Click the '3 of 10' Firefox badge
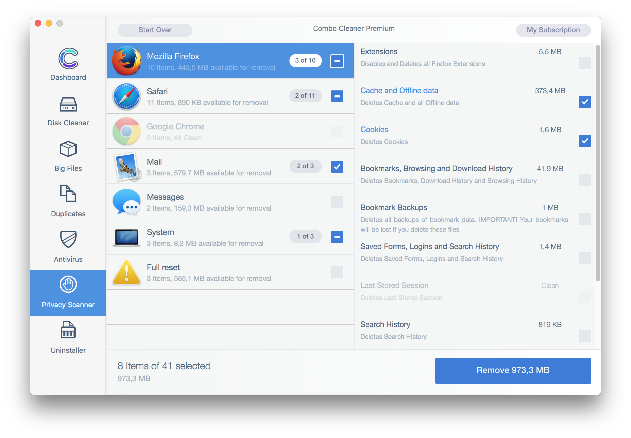 click(x=305, y=60)
